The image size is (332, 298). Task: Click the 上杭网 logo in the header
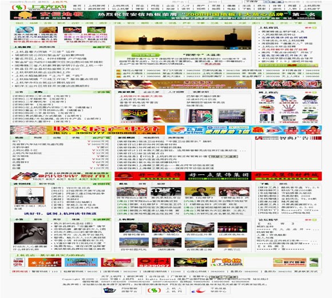39,7
